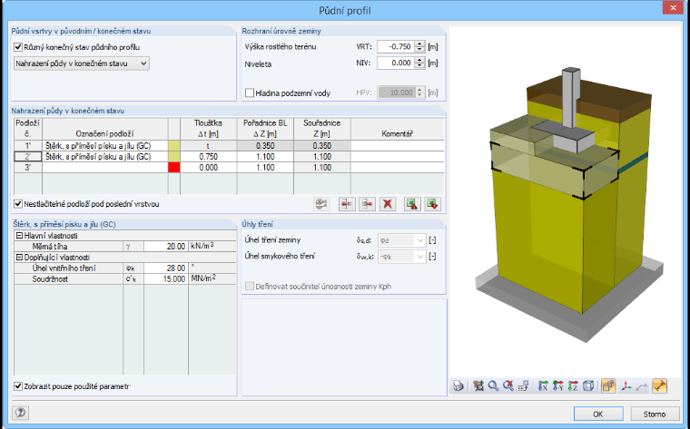The image size is (690, 429).
Task: Click the table-to-view arrow icon
Action: coord(523,386)
